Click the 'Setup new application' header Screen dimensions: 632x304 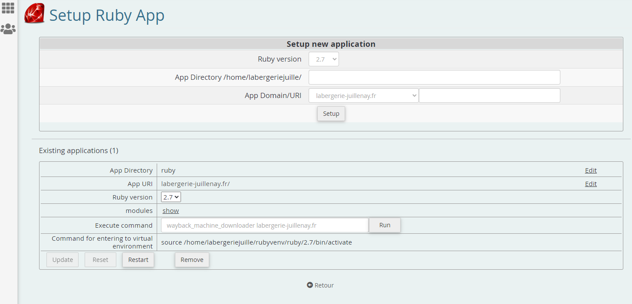[331, 44]
